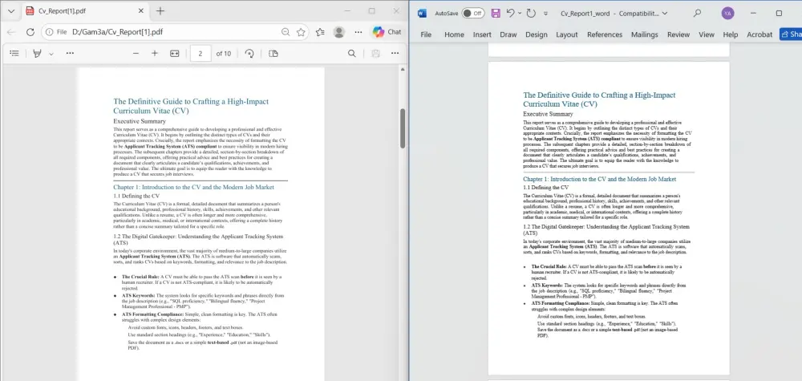The image size is (802, 381).
Task: Click the Executive Summary heading in Word
Action: [x=548, y=114]
